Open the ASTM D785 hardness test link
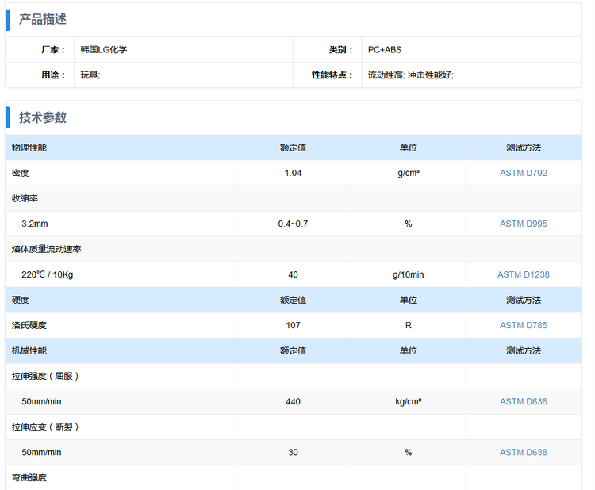The width and height of the screenshot is (595, 490). point(523,325)
